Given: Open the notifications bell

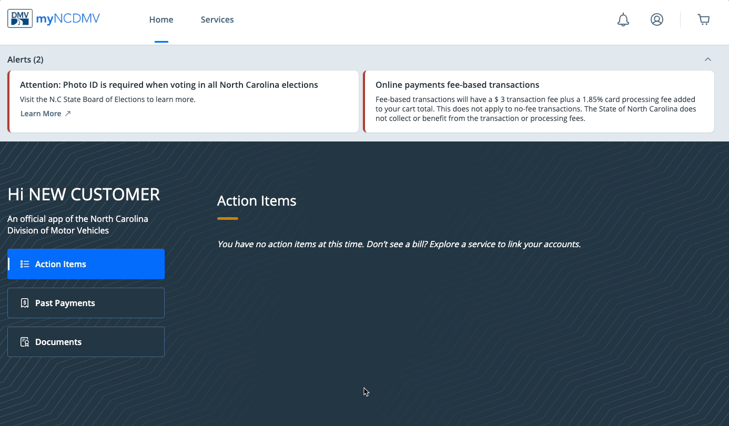Looking at the screenshot, I should (623, 19).
